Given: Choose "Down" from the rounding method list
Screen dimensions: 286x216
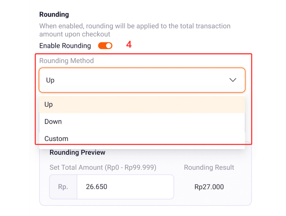Looking at the screenshot, I should click(53, 122).
